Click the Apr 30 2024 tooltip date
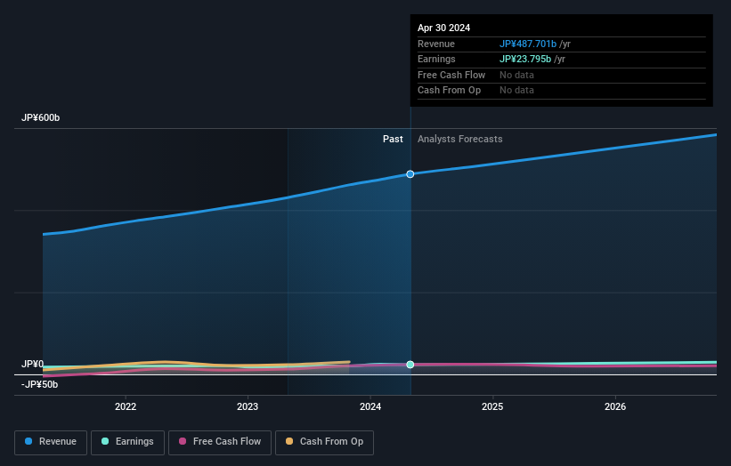The height and width of the screenshot is (466, 731). pyautogui.click(x=443, y=28)
